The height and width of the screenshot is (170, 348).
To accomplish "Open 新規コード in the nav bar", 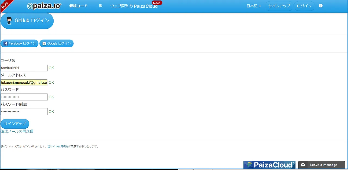I will (78, 6).
